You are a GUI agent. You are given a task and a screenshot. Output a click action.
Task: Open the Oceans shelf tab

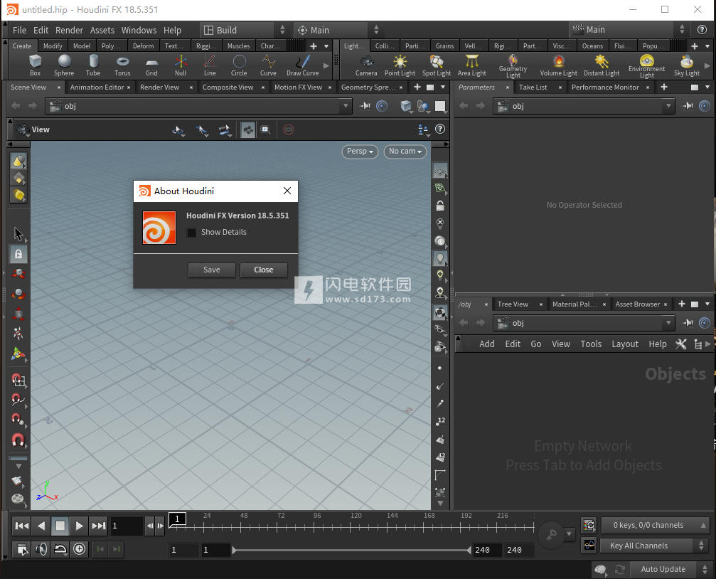[592, 46]
